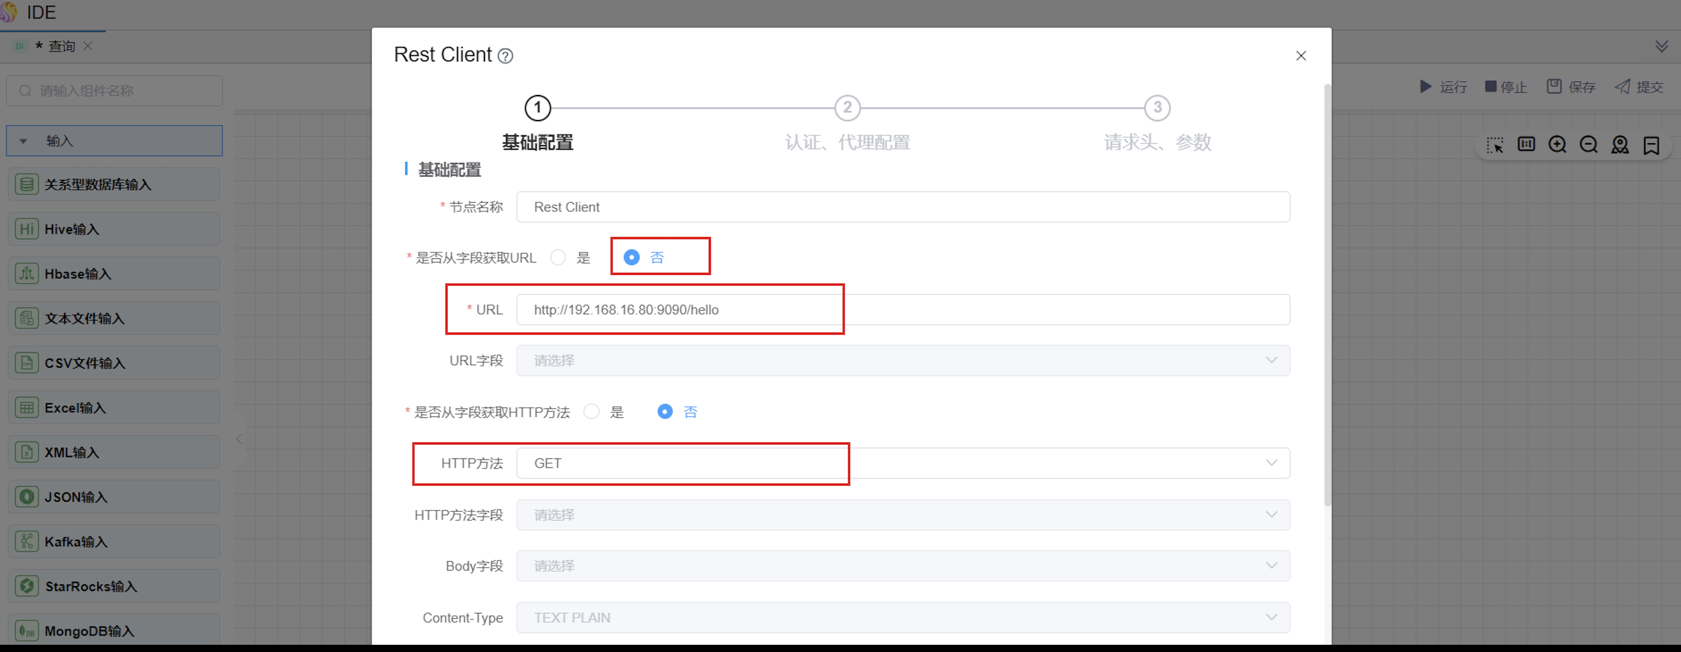Select 是 for 是否从字段获取HTTP方法

click(592, 412)
